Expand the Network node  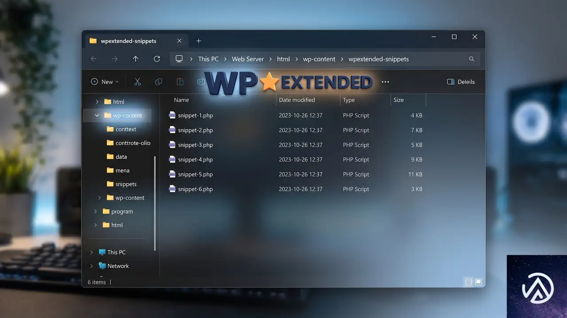coord(92,266)
